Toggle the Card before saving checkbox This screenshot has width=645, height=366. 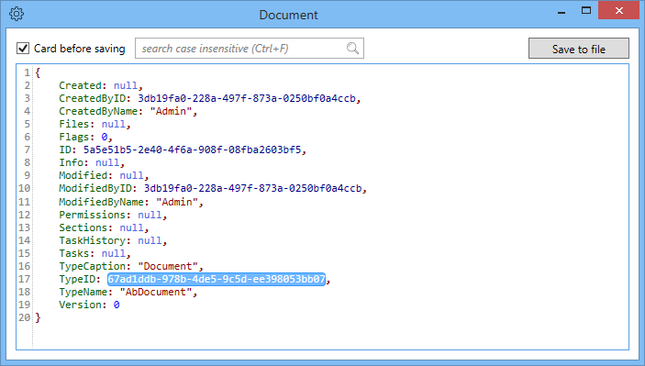[x=23, y=48]
